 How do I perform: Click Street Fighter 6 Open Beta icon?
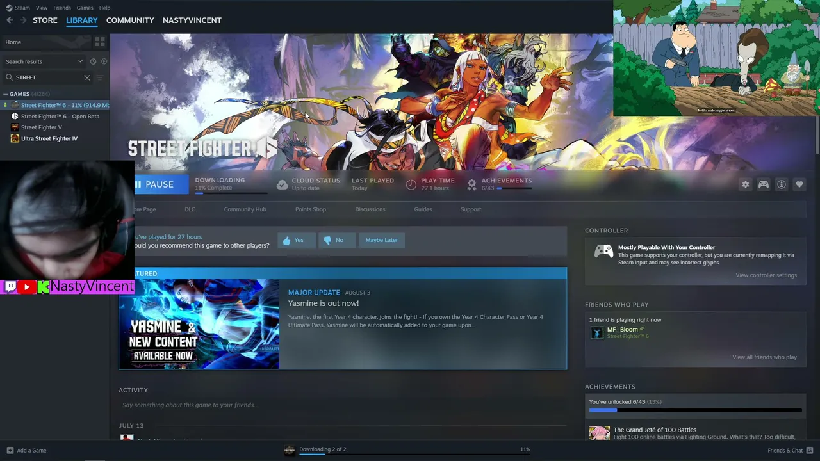click(x=15, y=117)
